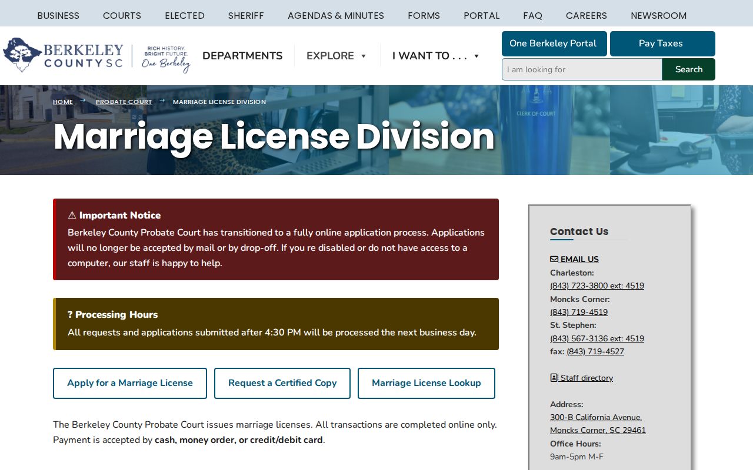
Task: Go to HOME breadcrumb
Action: tap(63, 102)
